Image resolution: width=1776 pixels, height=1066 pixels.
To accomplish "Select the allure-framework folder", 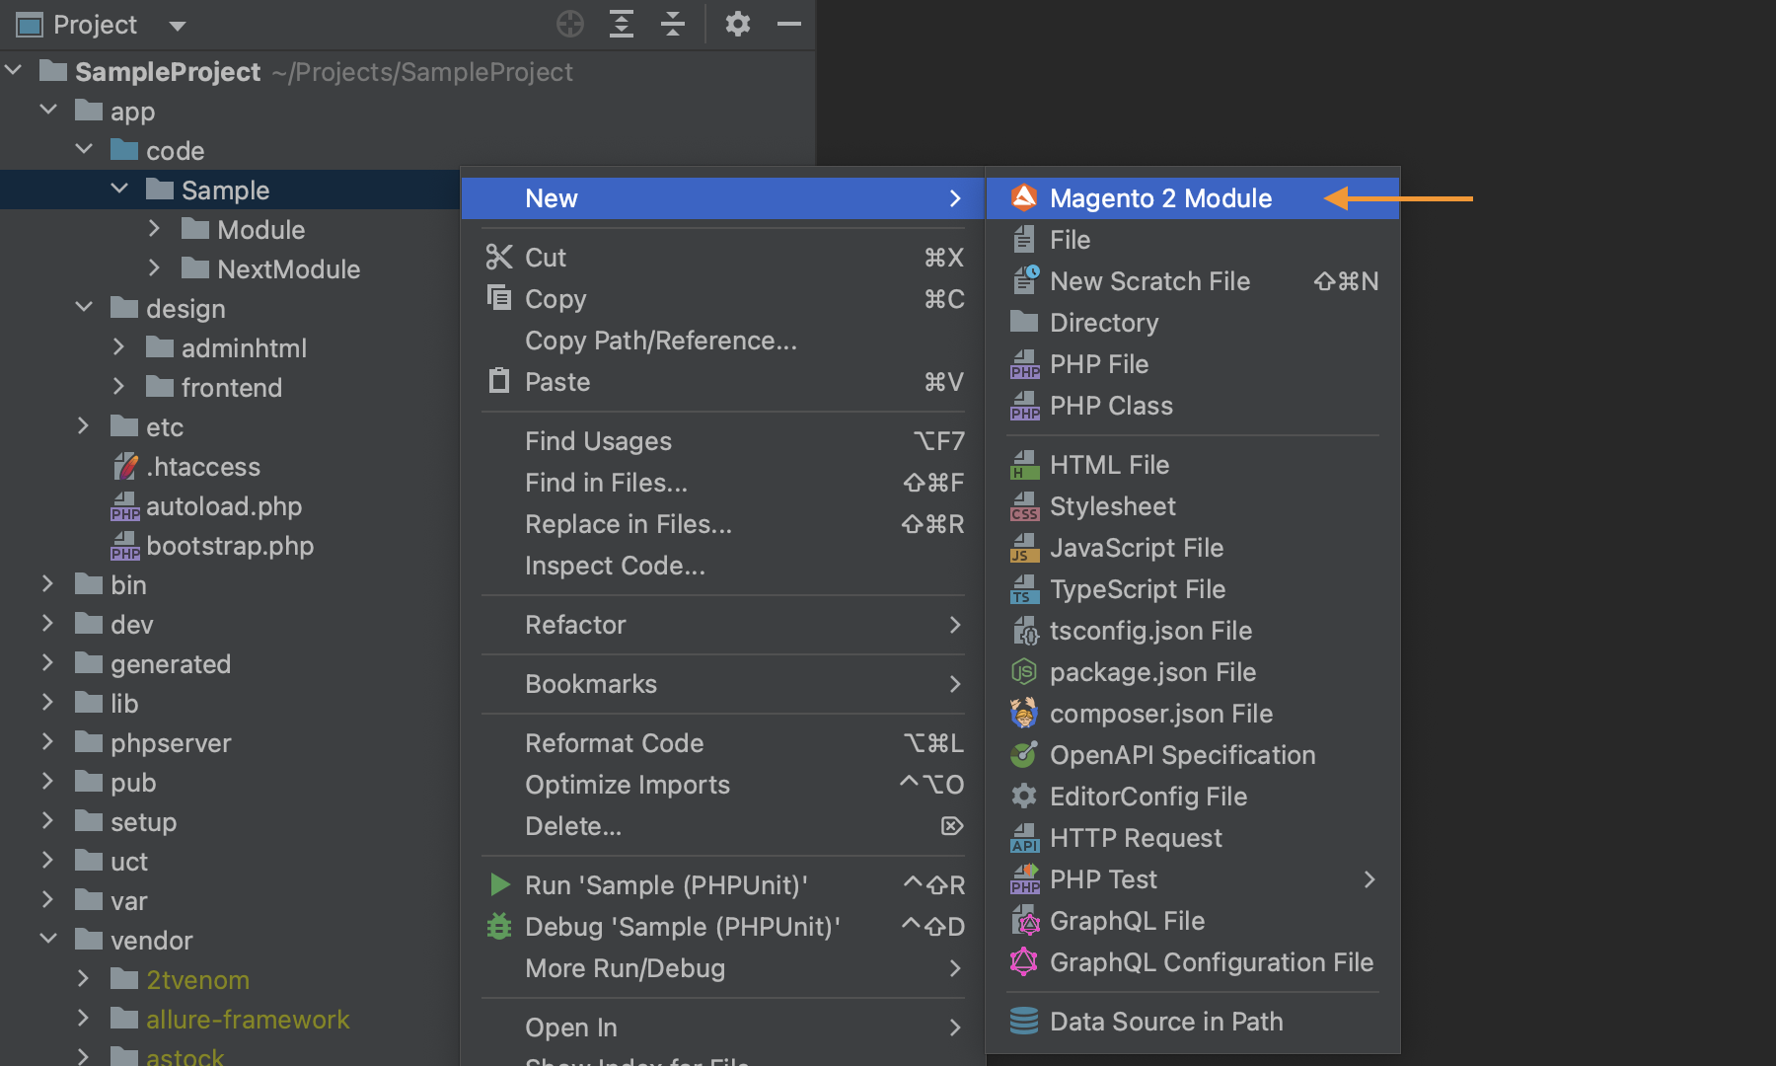I will click(x=247, y=1019).
